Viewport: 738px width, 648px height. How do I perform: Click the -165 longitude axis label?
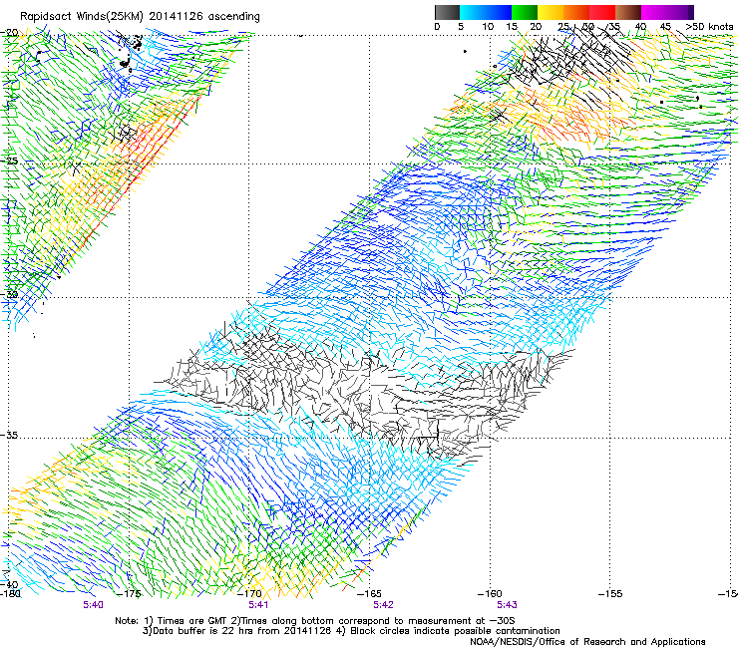coord(370,594)
